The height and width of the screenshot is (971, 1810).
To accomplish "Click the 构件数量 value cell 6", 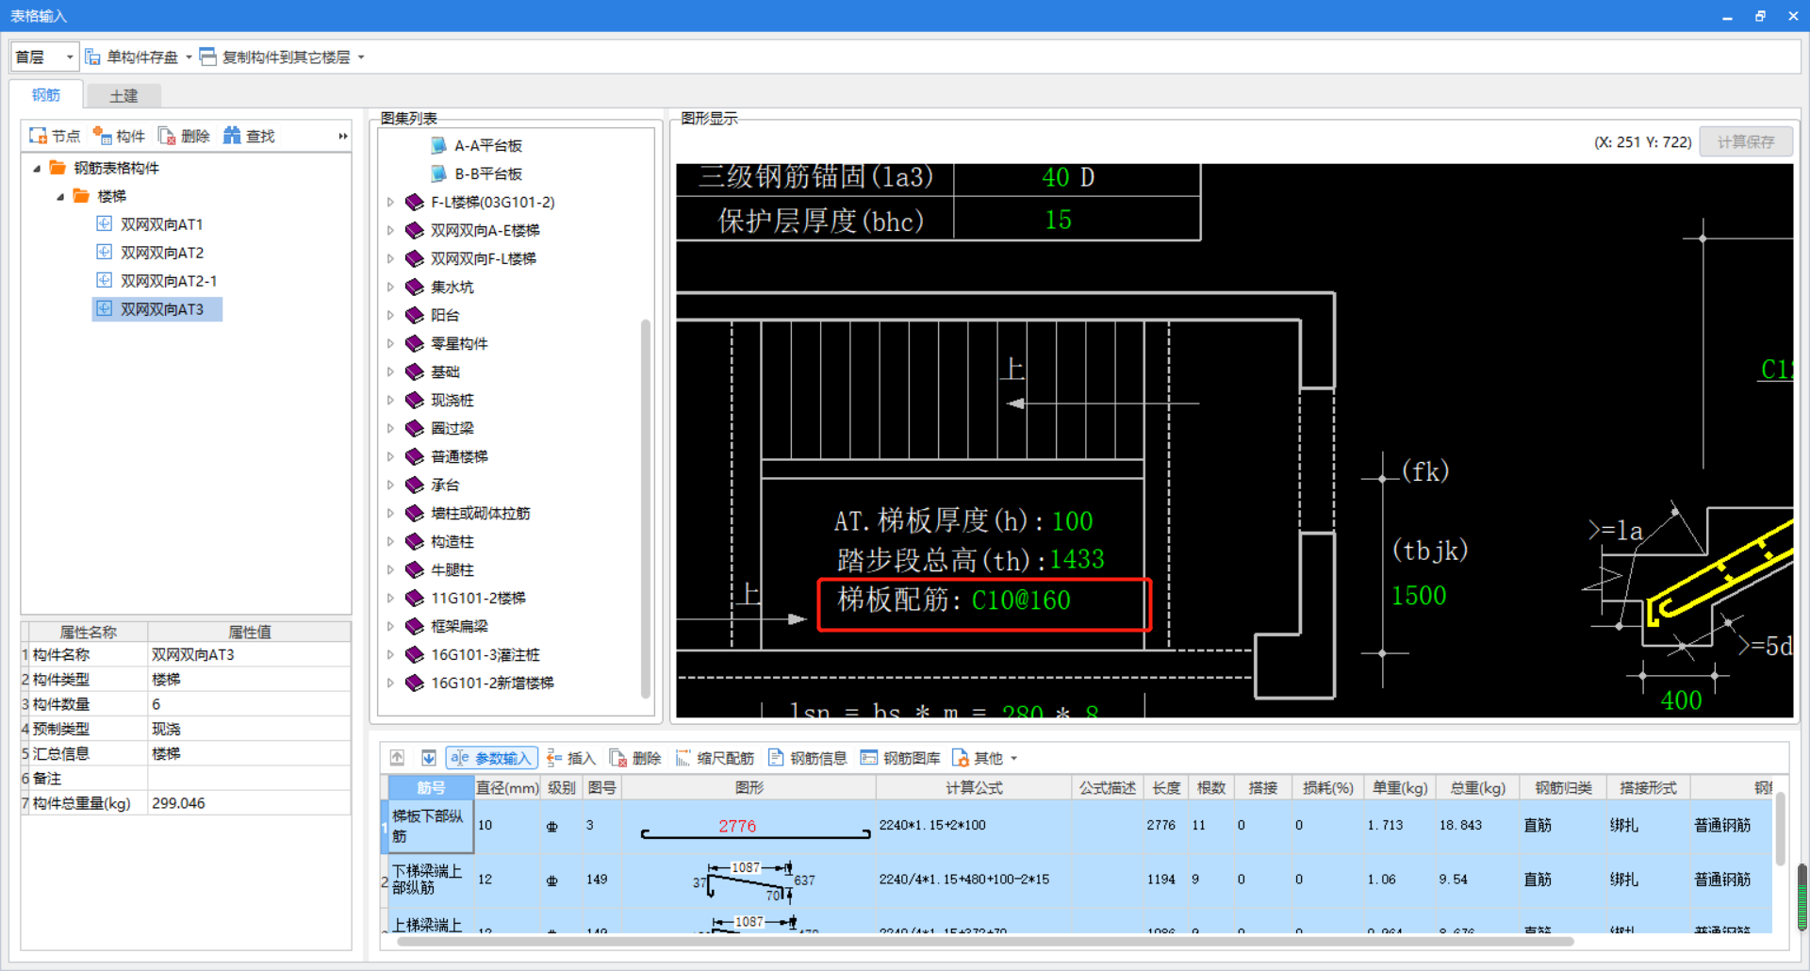I will tap(249, 704).
